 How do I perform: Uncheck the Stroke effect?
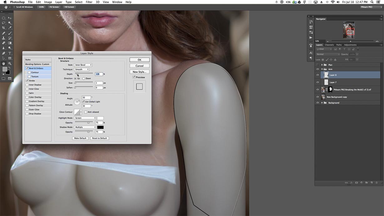(27, 81)
